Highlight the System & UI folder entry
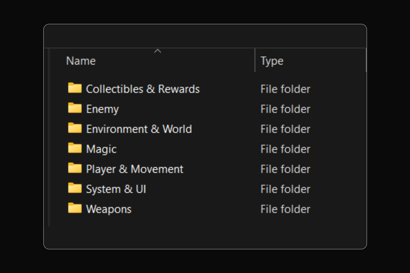Image resolution: width=410 pixels, height=273 pixels. click(116, 189)
